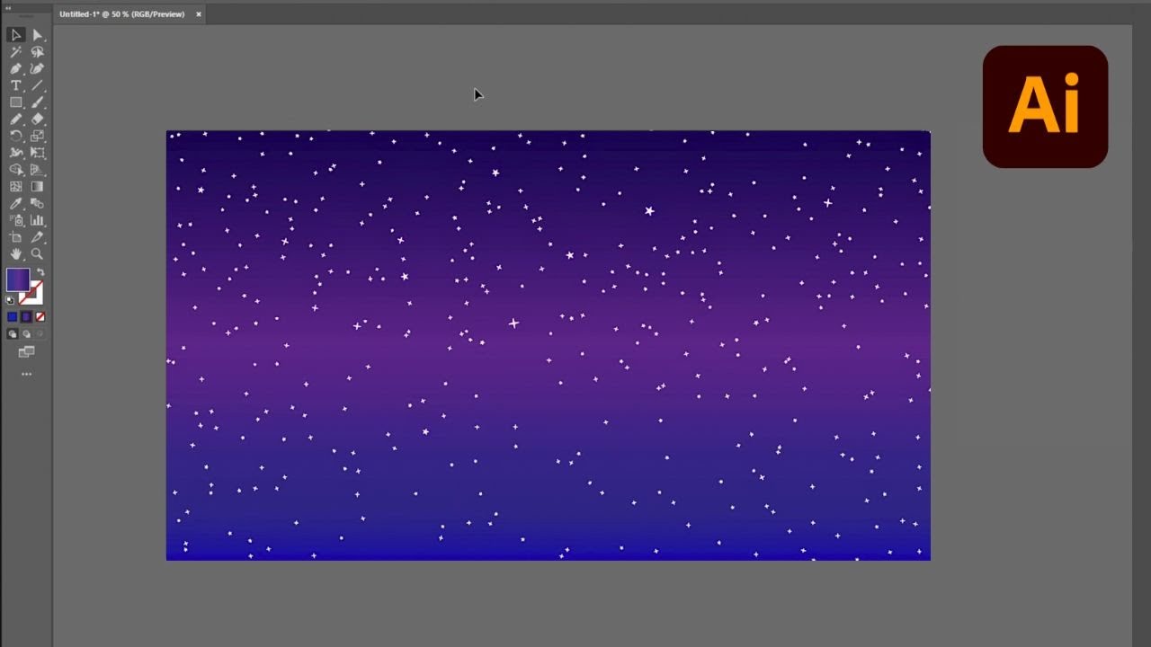The height and width of the screenshot is (647, 1151).
Task: Select the Lasso tool
Action: (x=37, y=52)
